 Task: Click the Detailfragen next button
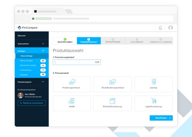[161, 118]
